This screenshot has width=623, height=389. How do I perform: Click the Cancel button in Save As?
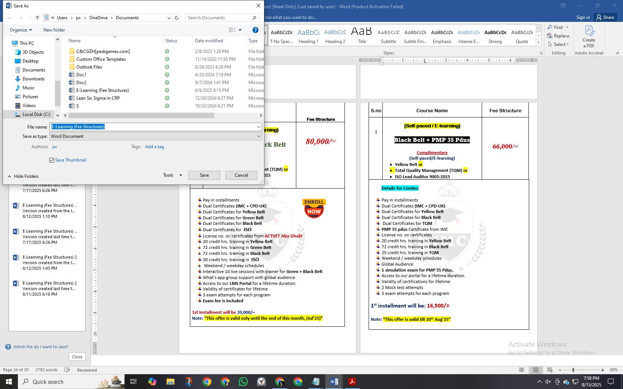pos(241,175)
